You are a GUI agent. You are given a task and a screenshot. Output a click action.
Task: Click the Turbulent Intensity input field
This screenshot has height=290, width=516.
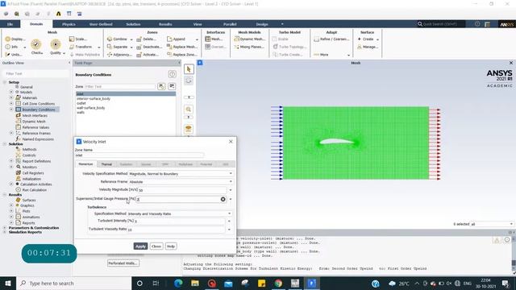180,221
